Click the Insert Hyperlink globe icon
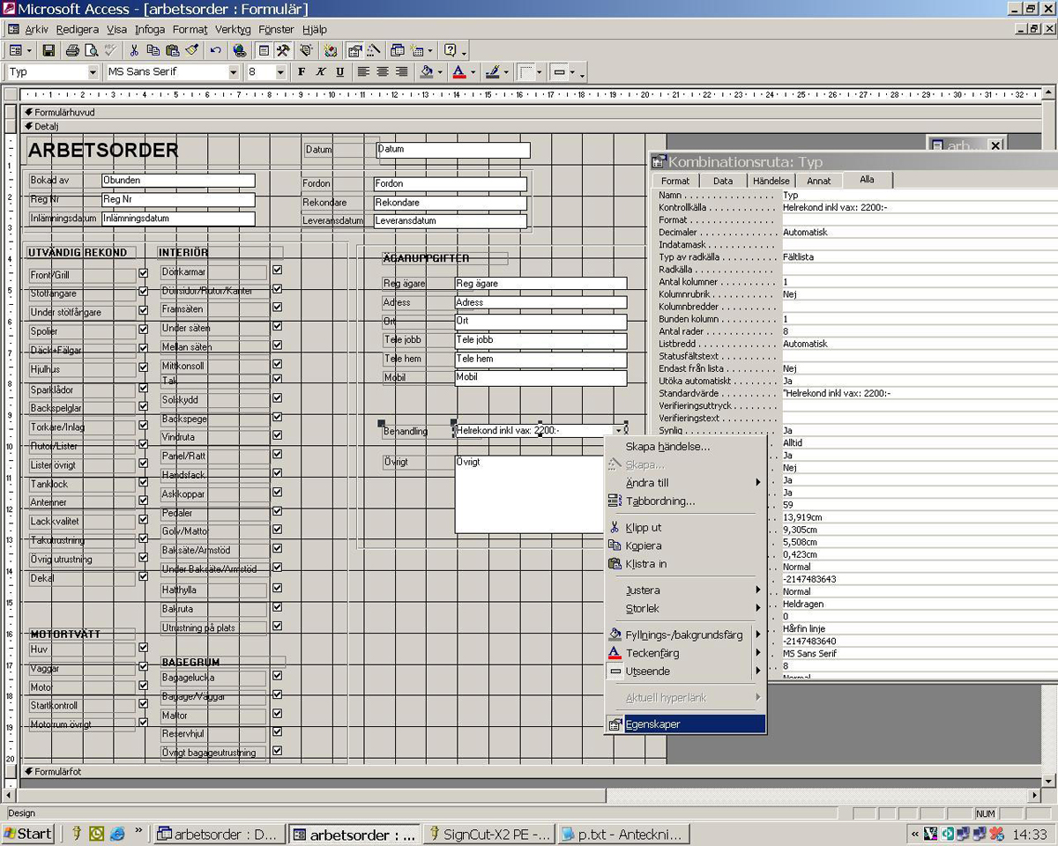The height and width of the screenshot is (846, 1058). coord(239,51)
